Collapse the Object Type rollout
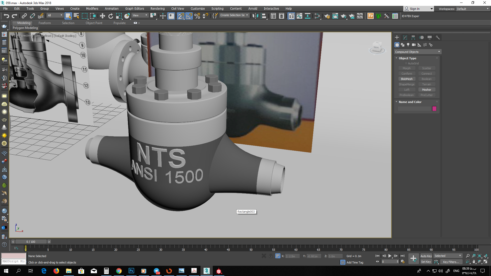The image size is (491, 276). coord(407,58)
